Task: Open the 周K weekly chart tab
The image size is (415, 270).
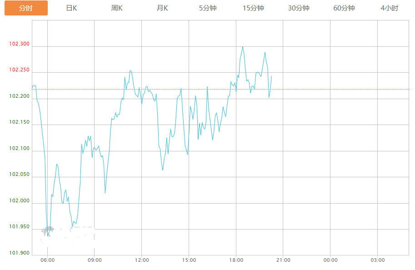Action: click(117, 8)
